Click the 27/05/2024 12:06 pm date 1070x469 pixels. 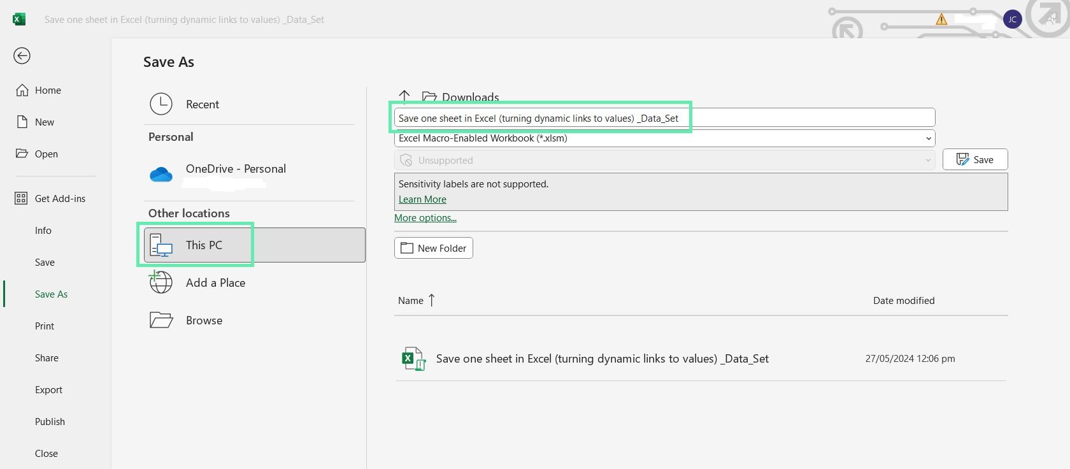coord(910,359)
